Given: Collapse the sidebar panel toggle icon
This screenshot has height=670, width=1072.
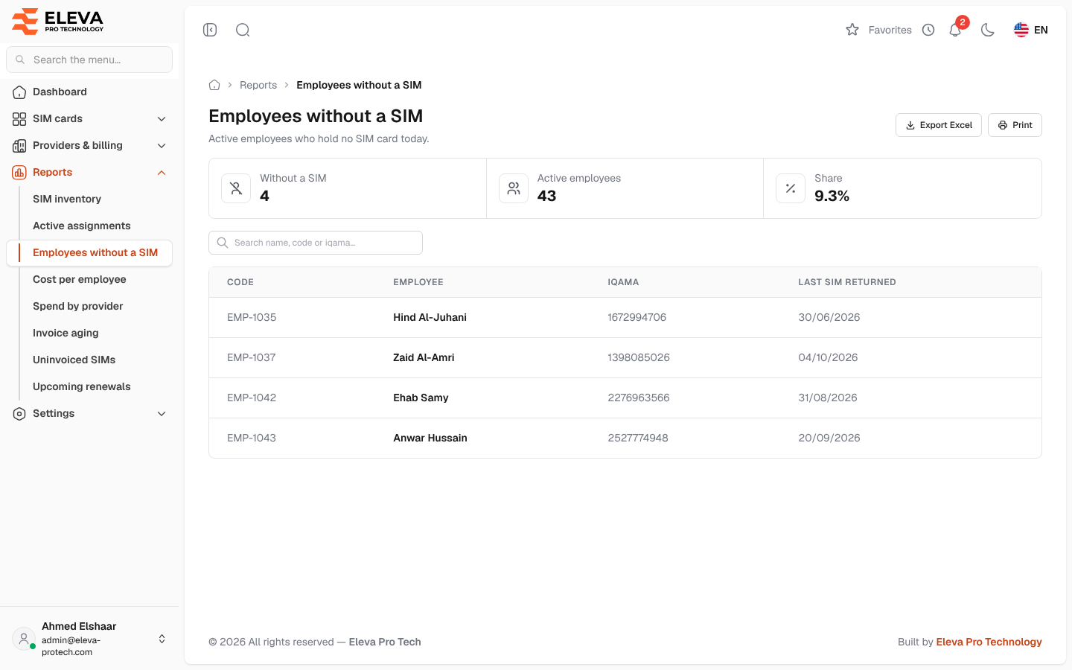Looking at the screenshot, I should tap(210, 30).
